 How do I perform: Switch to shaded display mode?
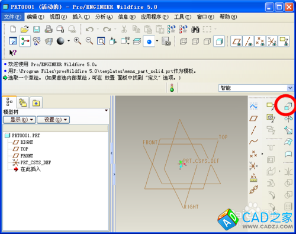pos(219,41)
